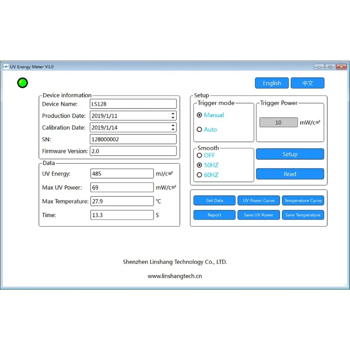Decrease the Production Date with down arrow
Screen dimensions: 350x350
coord(173,118)
